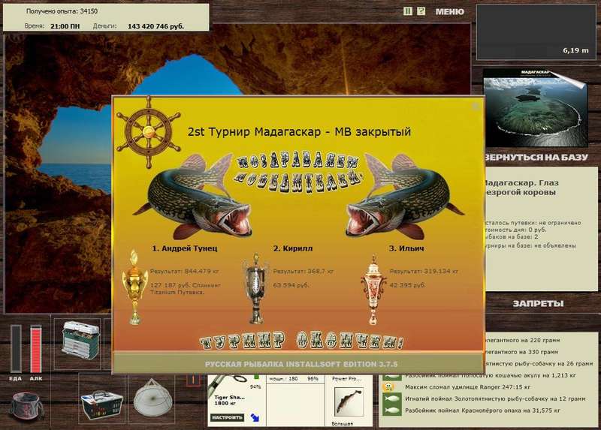
Task: Open the tackle box icon
Action: click(80, 341)
